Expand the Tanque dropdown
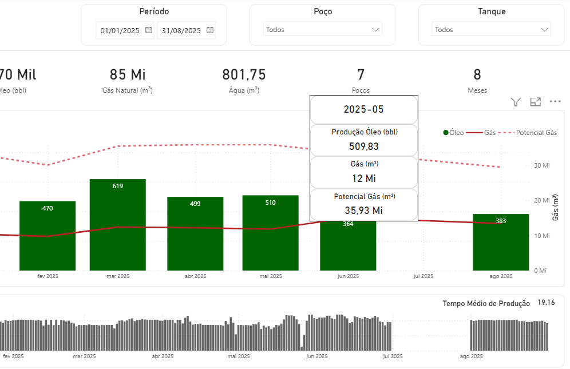The height and width of the screenshot is (369, 570). tap(491, 29)
